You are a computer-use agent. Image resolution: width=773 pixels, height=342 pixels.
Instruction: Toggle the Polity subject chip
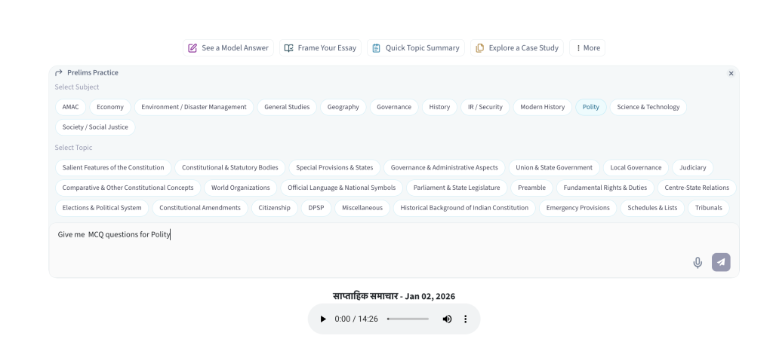click(x=590, y=107)
